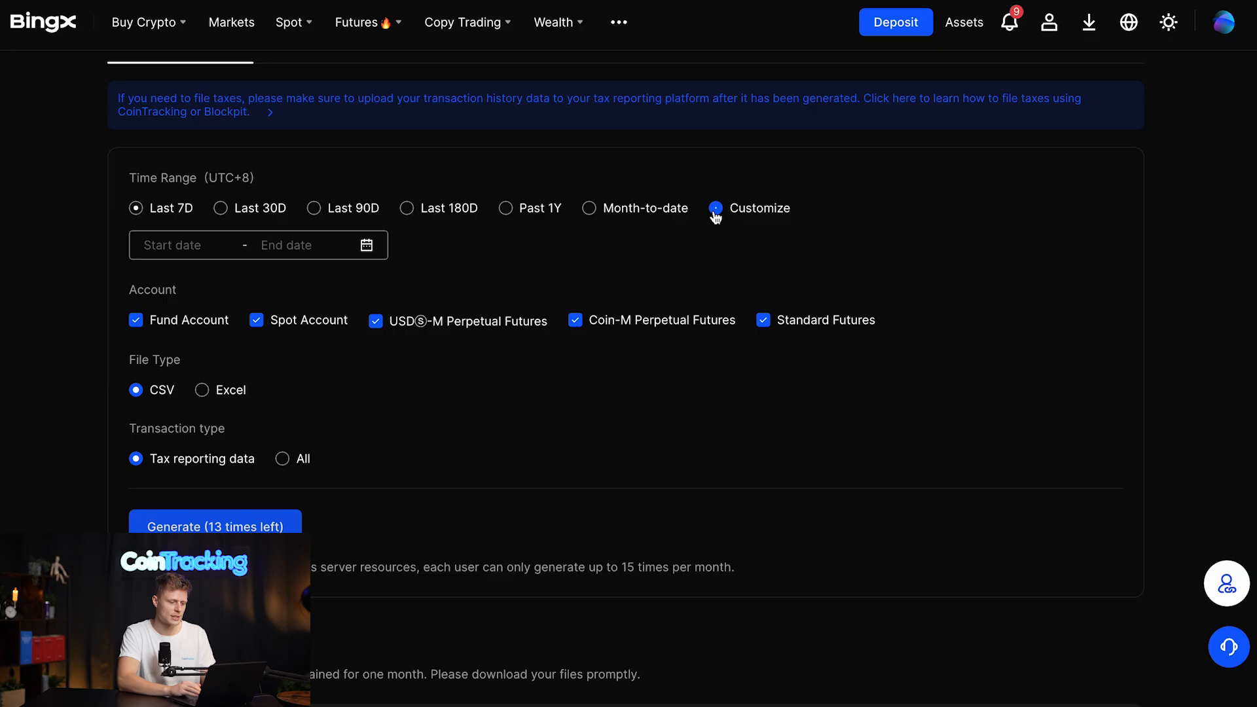This screenshot has height=707, width=1257.
Task: Expand the Copy Trading dropdown
Action: [467, 22]
